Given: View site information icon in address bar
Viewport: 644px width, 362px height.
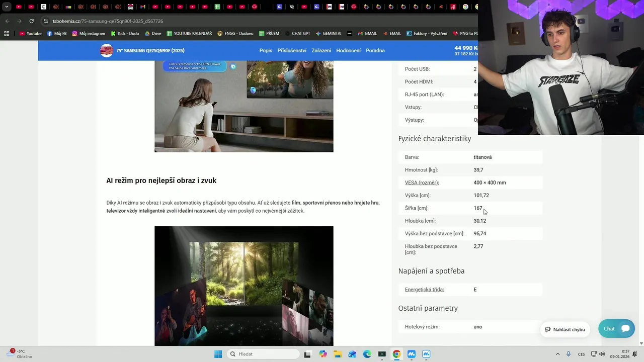Looking at the screenshot, I should (46, 21).
